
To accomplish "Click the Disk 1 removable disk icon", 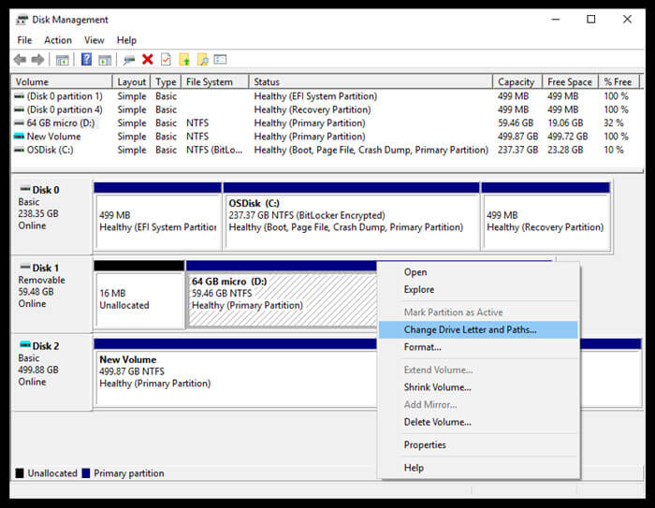I will tap(25, 267).
